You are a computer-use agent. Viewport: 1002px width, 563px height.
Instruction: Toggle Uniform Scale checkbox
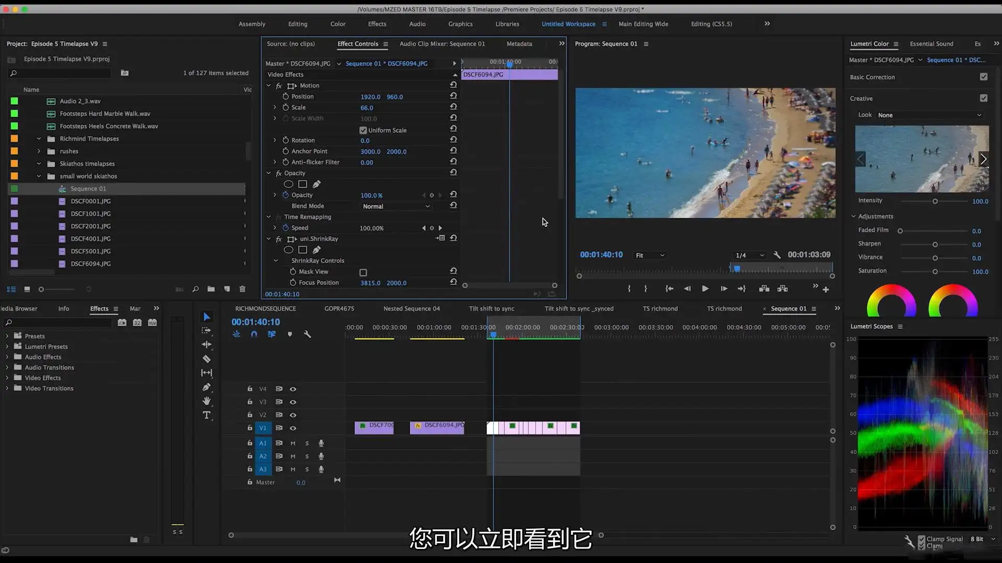363,130
